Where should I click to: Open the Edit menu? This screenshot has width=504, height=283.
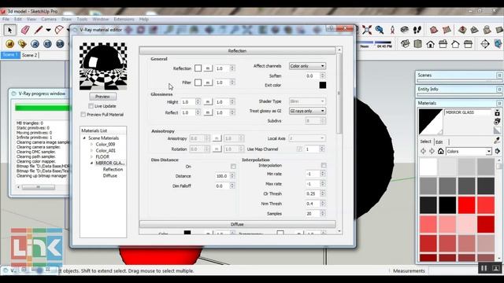[x=18, y=19]
